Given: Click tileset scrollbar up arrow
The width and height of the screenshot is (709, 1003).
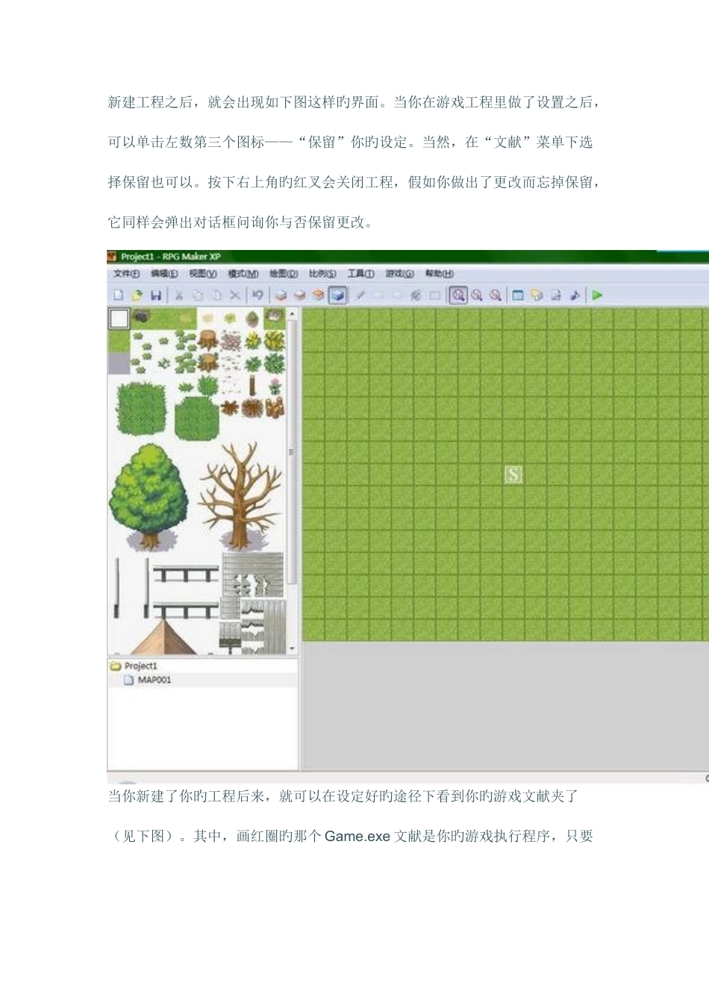Looking at the screenshot, I should tap(292, 314).
